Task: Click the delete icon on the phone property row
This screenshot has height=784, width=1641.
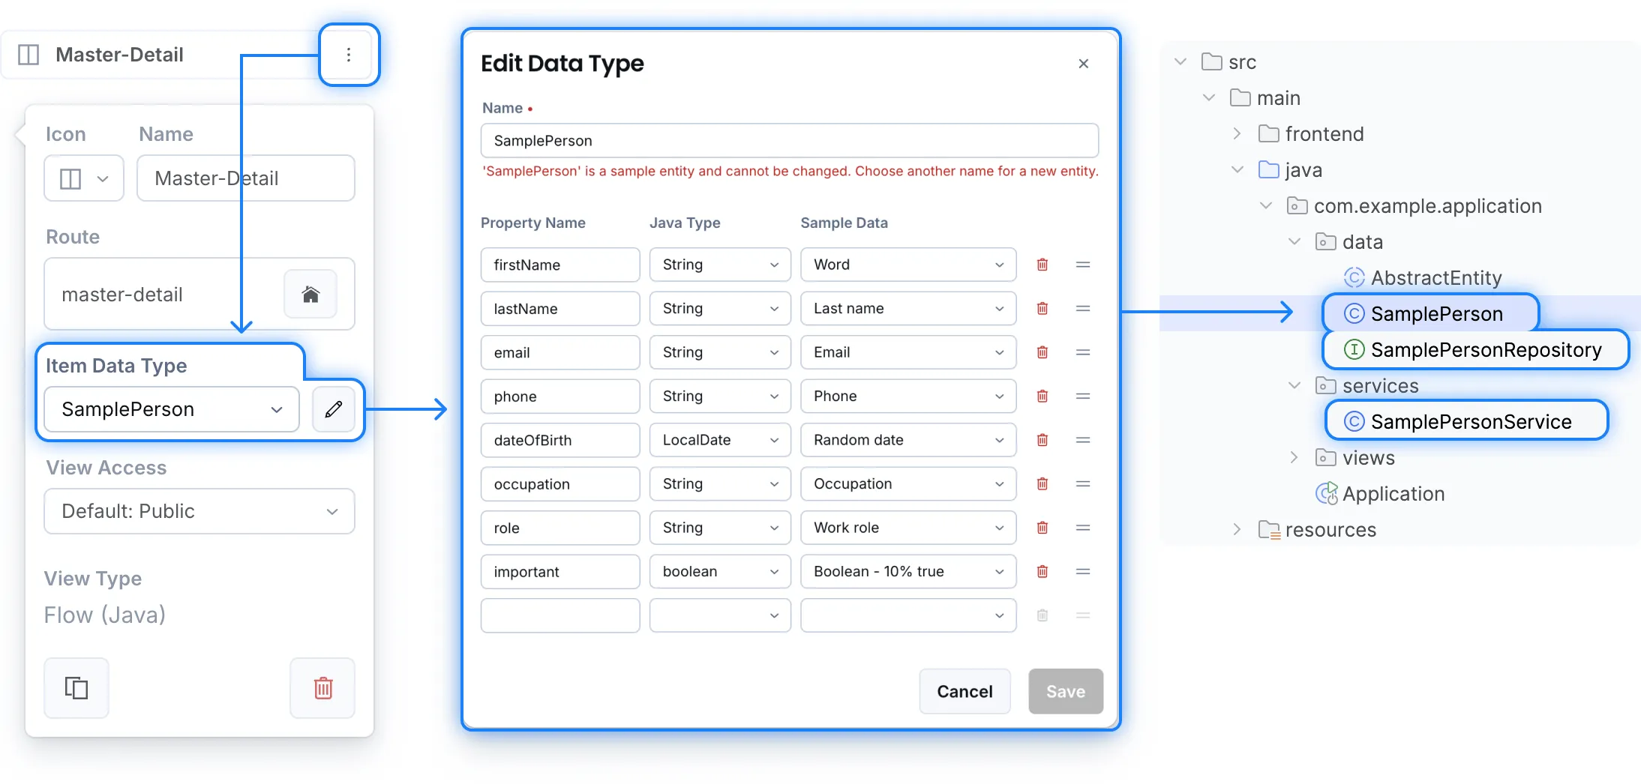Action: (x=1042, y=396)
